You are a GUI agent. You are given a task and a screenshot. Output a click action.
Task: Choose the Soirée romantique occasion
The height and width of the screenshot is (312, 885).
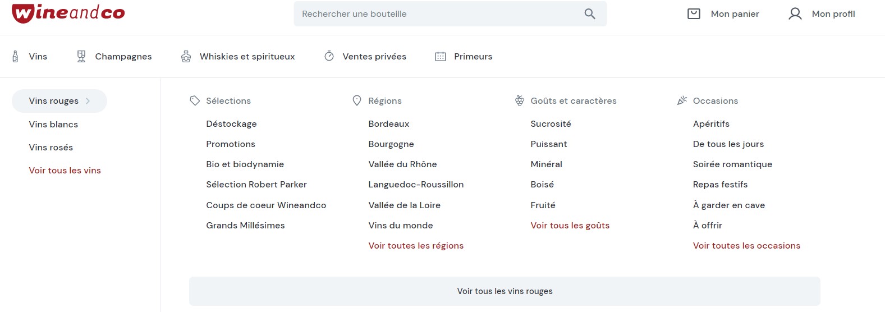tap(732, 164)
